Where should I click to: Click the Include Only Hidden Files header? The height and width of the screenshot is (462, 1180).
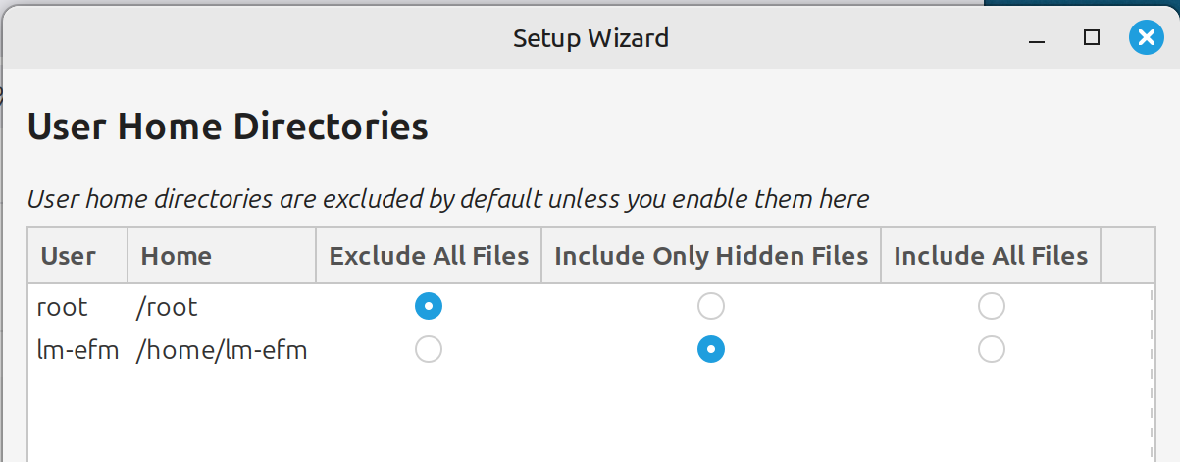coord(711,257)
